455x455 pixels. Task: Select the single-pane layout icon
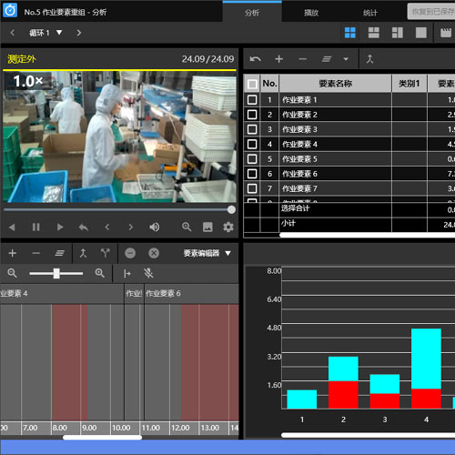pos(421,33)
